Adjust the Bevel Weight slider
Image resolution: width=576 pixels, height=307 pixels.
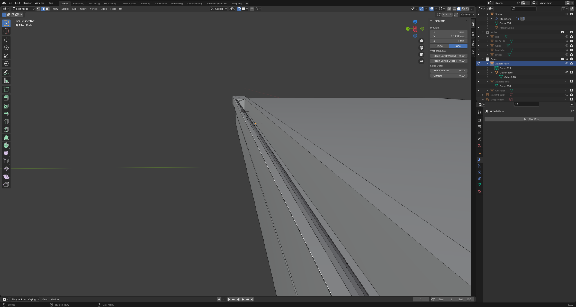[x=449, y=71]
